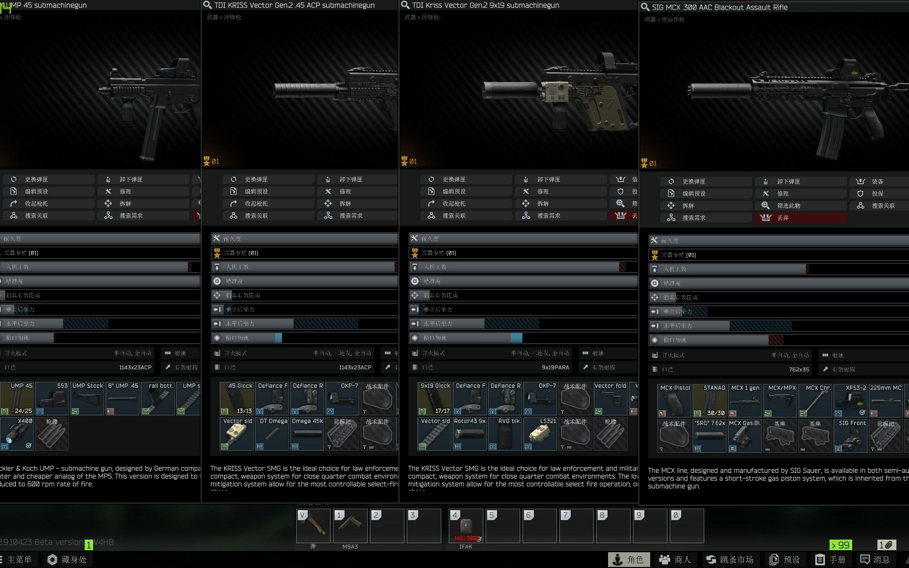Pick the OKP-7 sight in the Vector .45 window
The height and width of the screenshot is (568, 909).
click(x=342, y=398)
